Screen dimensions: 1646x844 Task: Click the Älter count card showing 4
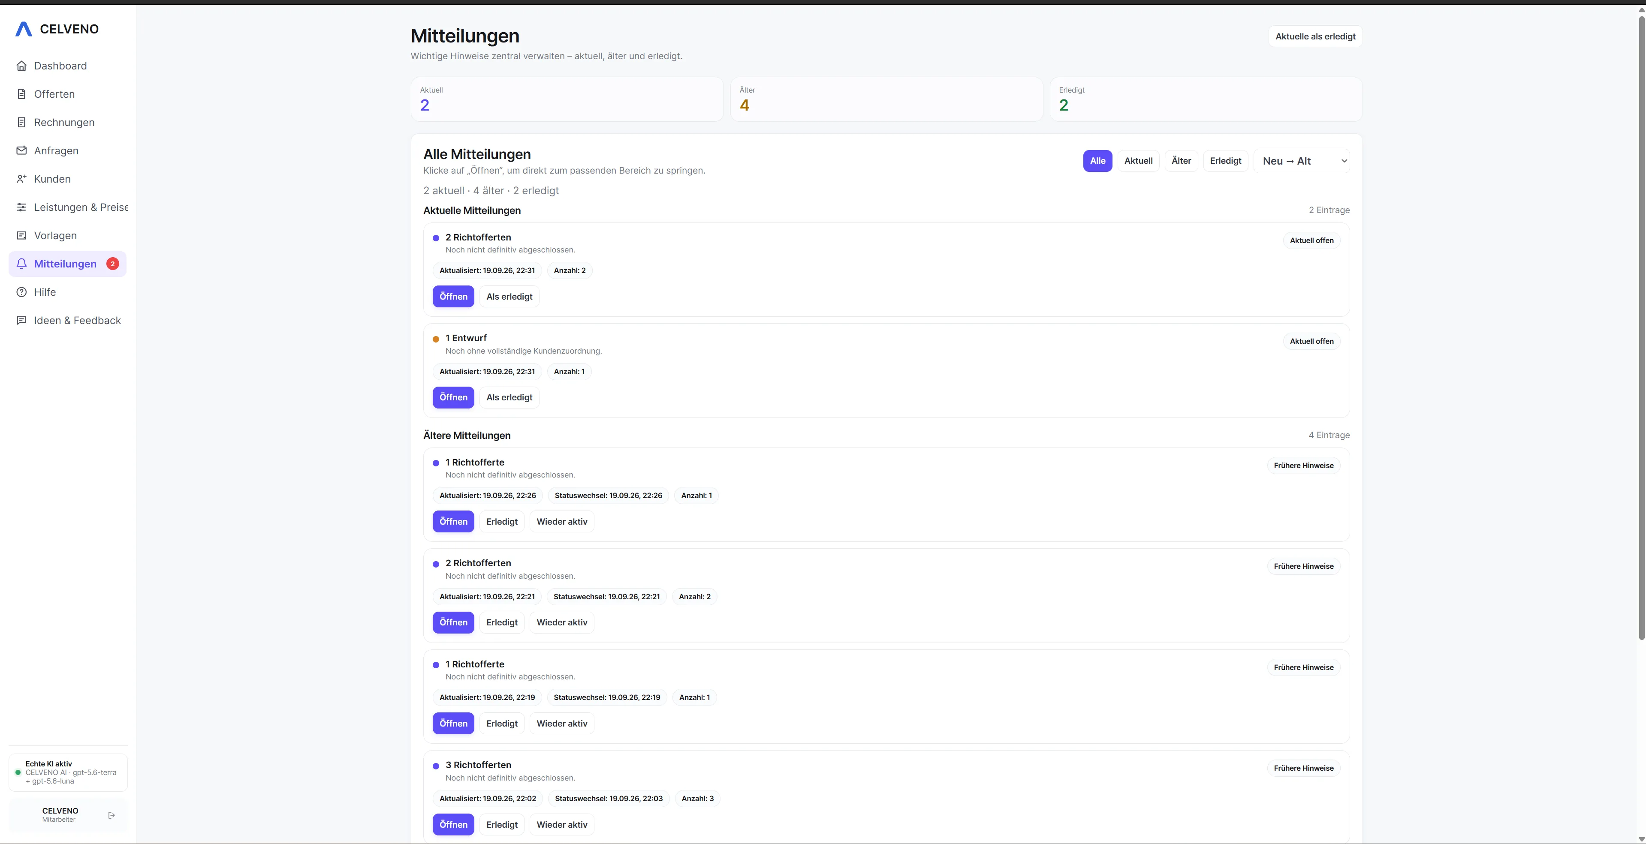886,99
